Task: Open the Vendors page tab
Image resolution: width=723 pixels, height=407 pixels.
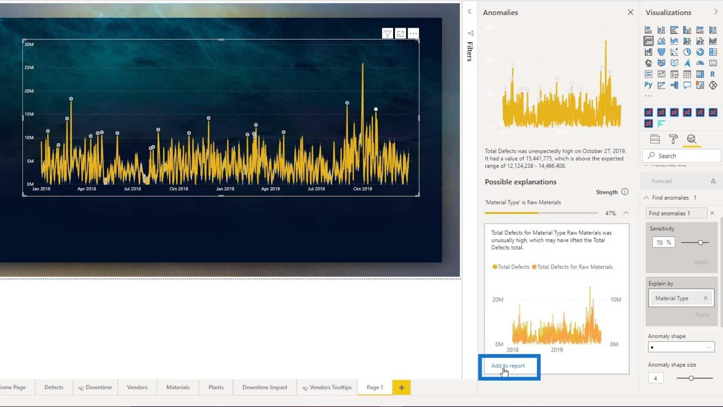Action: click(137, 387)
